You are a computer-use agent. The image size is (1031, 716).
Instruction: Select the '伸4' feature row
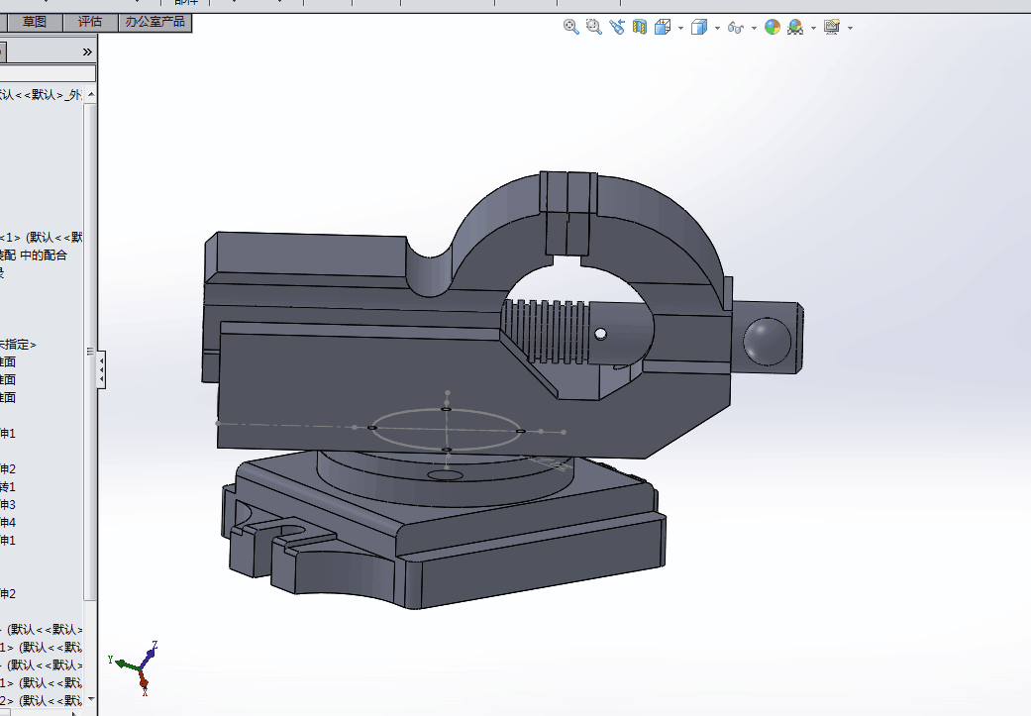8,522
